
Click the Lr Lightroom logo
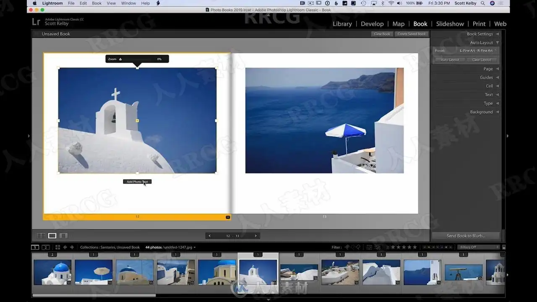click(x=36, y=21)
